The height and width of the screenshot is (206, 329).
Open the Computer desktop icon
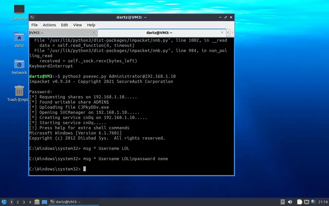pyautogui.click(x=19, y=12)
